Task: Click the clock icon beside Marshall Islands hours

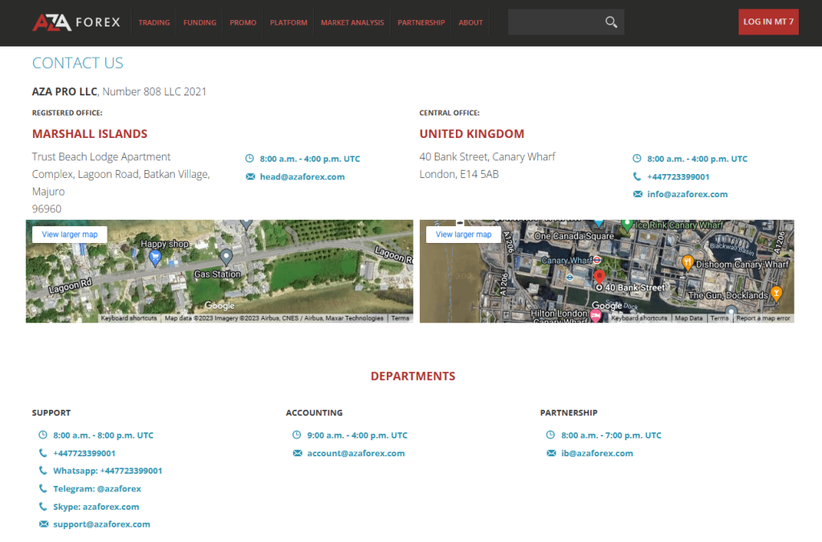Action: [250, 158]
